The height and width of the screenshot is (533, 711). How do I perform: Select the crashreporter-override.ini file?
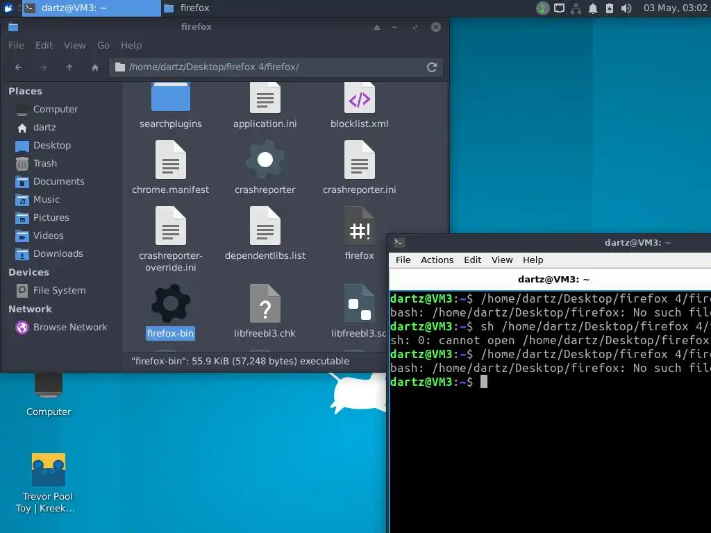(x=171, y=239)
